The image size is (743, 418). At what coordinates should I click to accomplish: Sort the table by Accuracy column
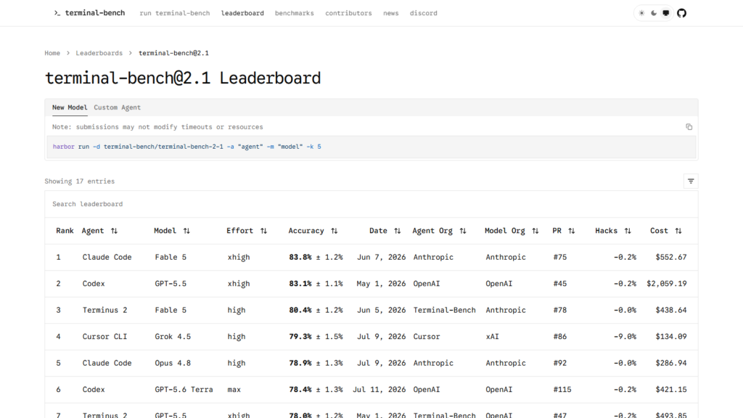(x=313, y=231)
